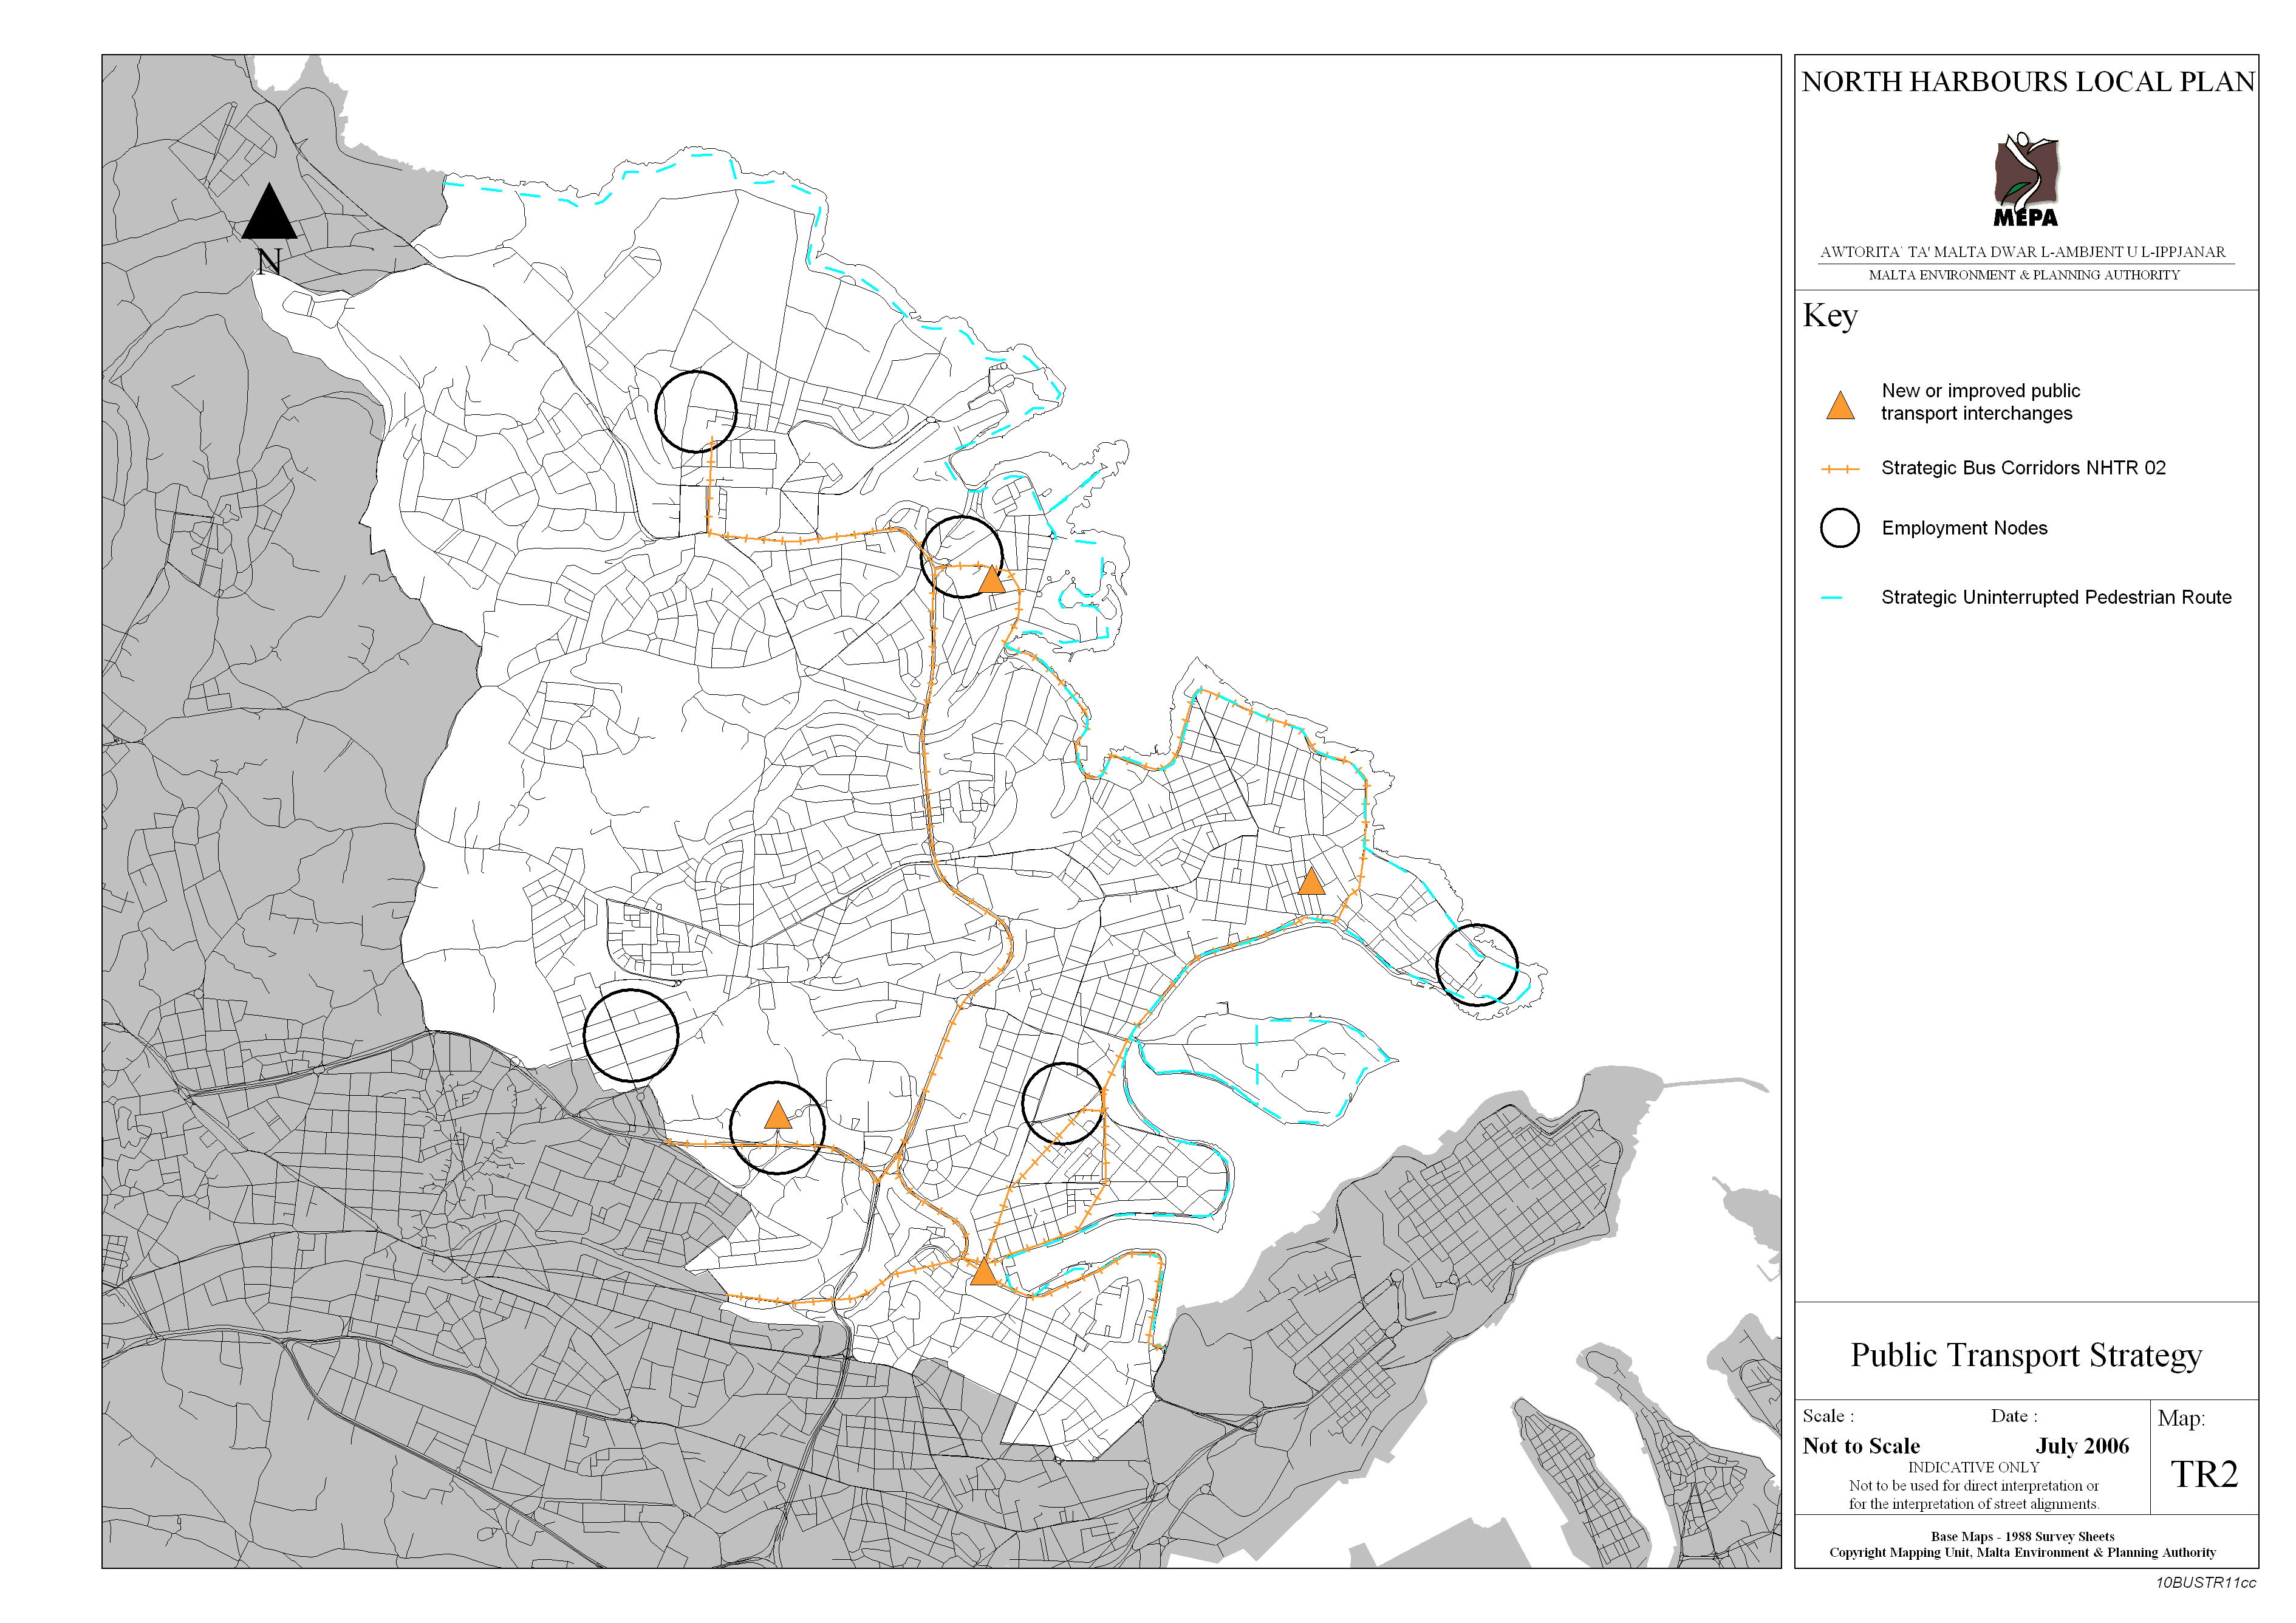The image size is (2296, 1623).
Task: Click the southernmost orange interchange triangle on map
Action: 985,1271
